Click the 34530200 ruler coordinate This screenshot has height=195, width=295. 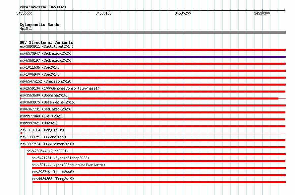click(x=183, y=13)
